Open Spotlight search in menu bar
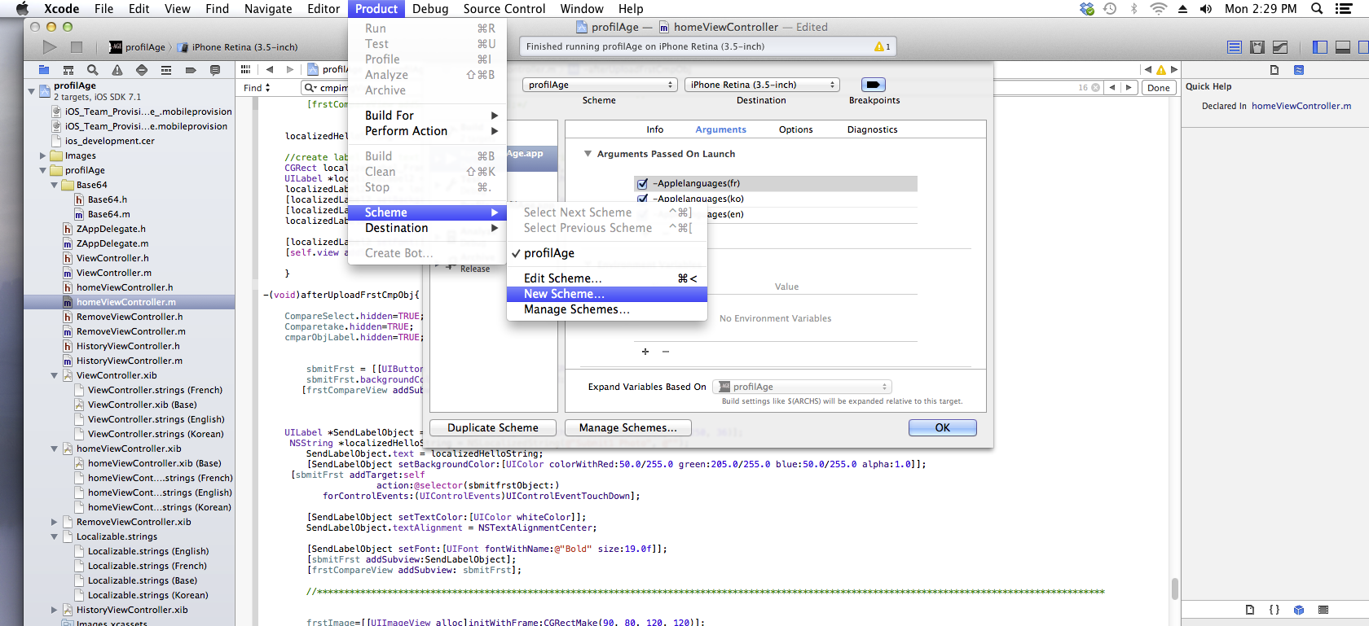1369x626 pixels. pos(1317,9)
